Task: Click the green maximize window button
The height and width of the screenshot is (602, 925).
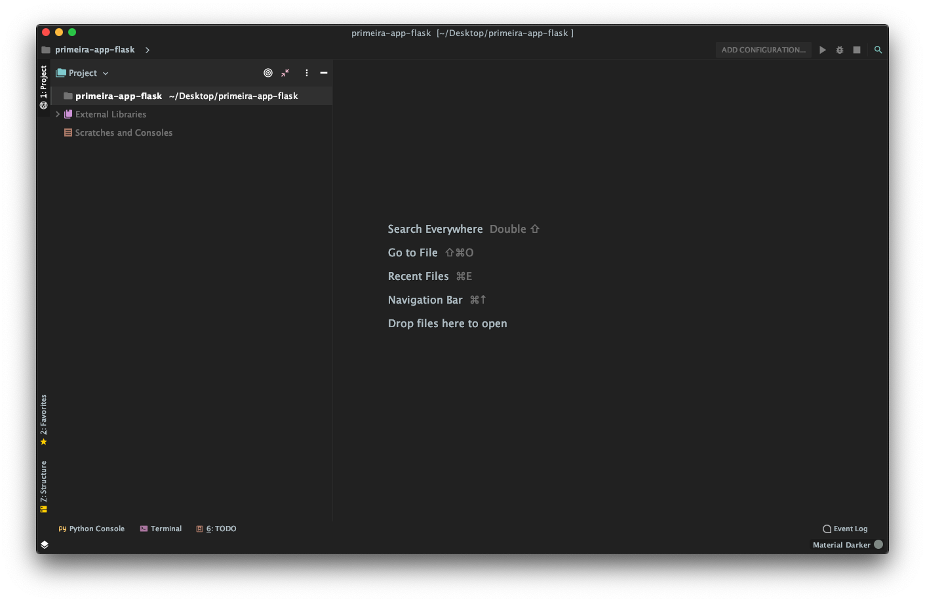Action: point(72,32)
